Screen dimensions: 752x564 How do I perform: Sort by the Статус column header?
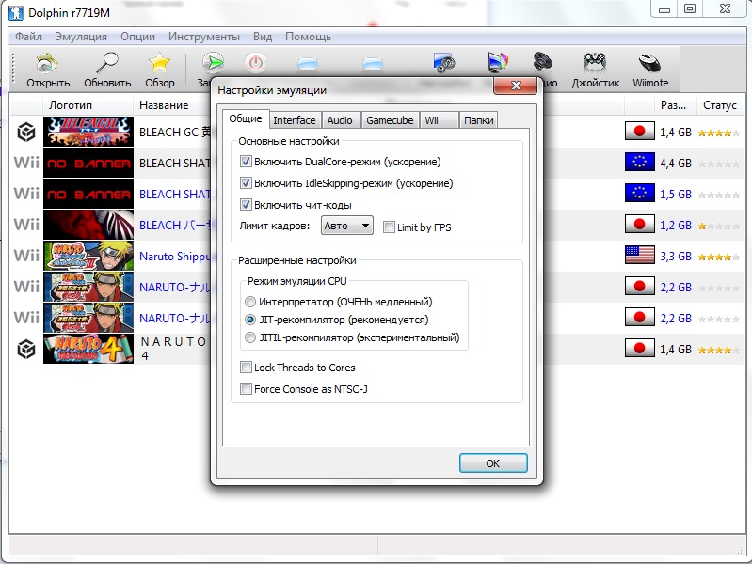tap(719, 105)
